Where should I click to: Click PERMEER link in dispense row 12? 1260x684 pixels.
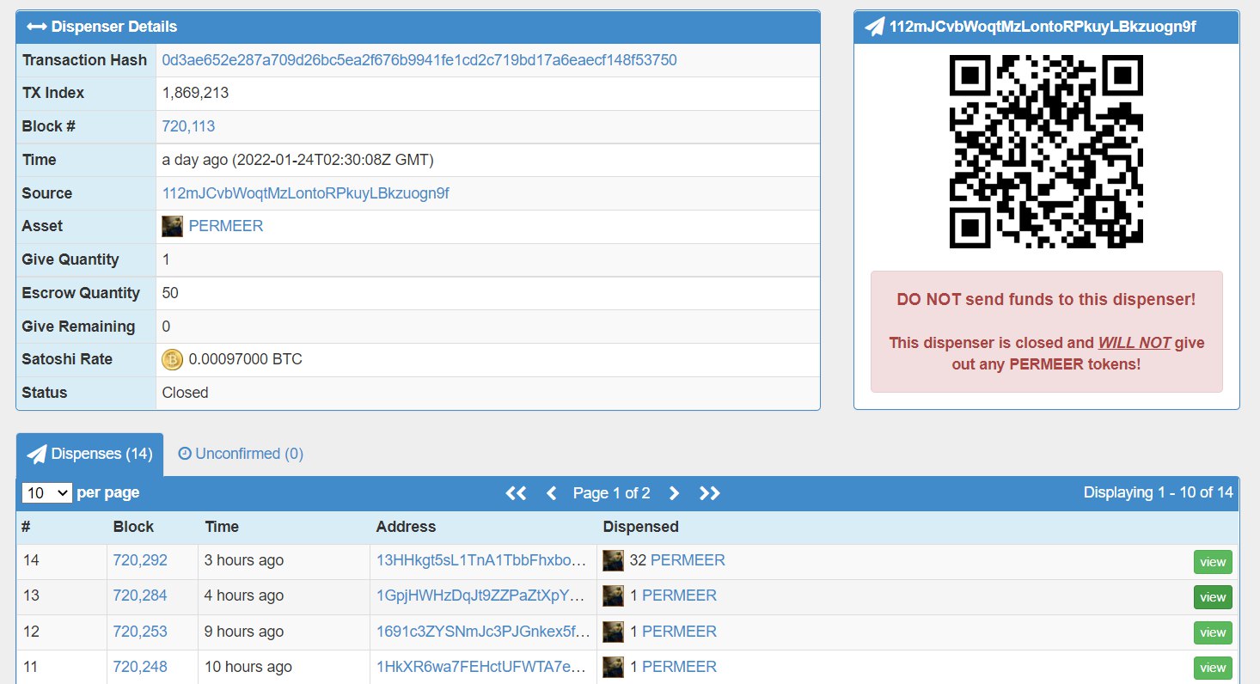(x=679, y=632)
